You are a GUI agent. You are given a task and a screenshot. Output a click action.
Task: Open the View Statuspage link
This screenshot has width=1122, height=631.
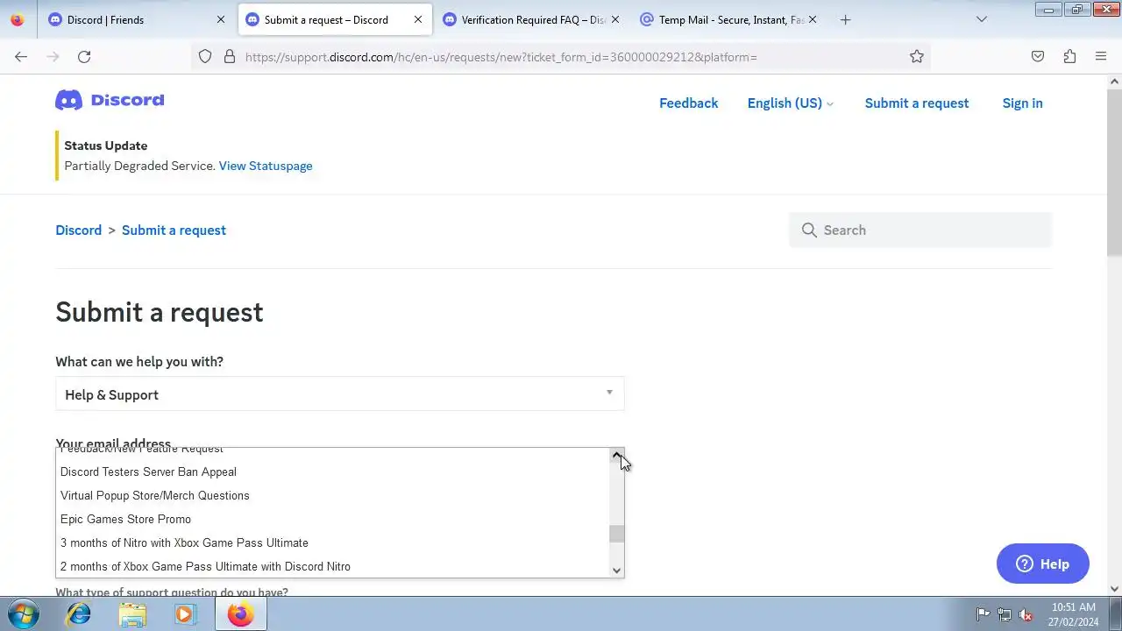pyautogui.click(x=266, y=166)
